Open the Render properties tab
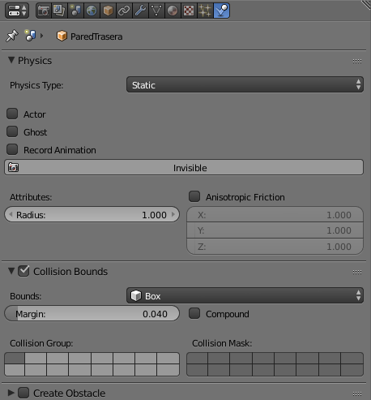The image size is (371, 400). [44, 11]
